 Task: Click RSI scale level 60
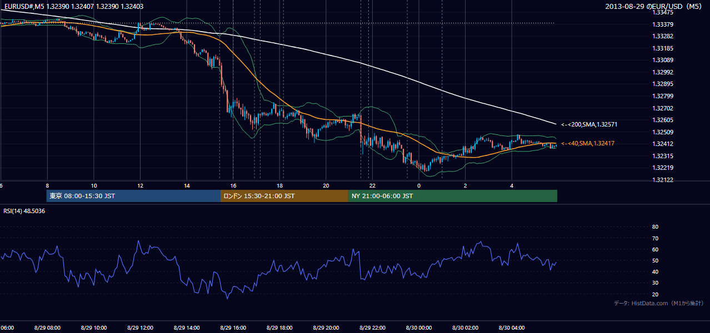tap(655, 249)
